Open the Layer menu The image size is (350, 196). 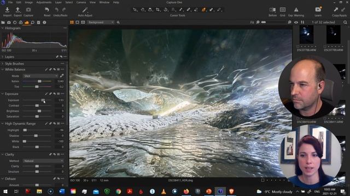59,2
